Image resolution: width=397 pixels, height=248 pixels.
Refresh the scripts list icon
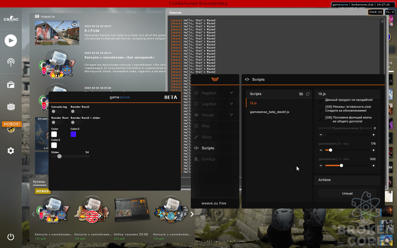click(308, 94)
